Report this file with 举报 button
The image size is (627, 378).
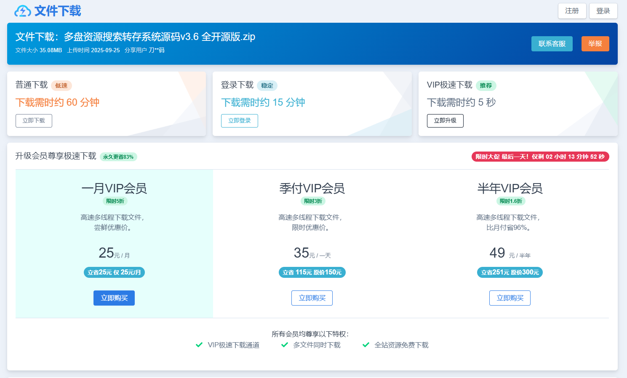595,44
